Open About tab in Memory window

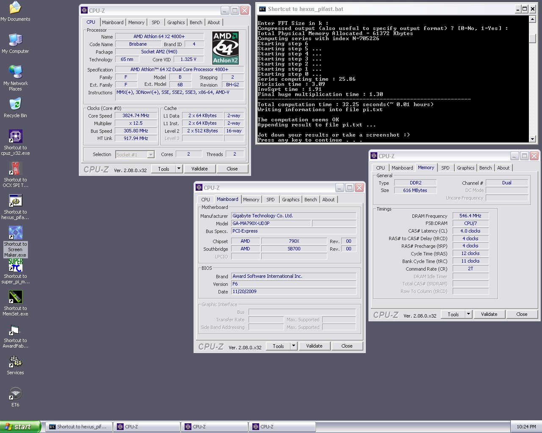(503, 168)
